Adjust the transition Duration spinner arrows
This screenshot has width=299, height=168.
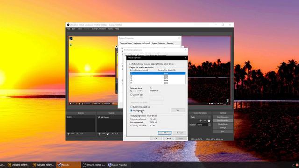(x=210, y=125)
